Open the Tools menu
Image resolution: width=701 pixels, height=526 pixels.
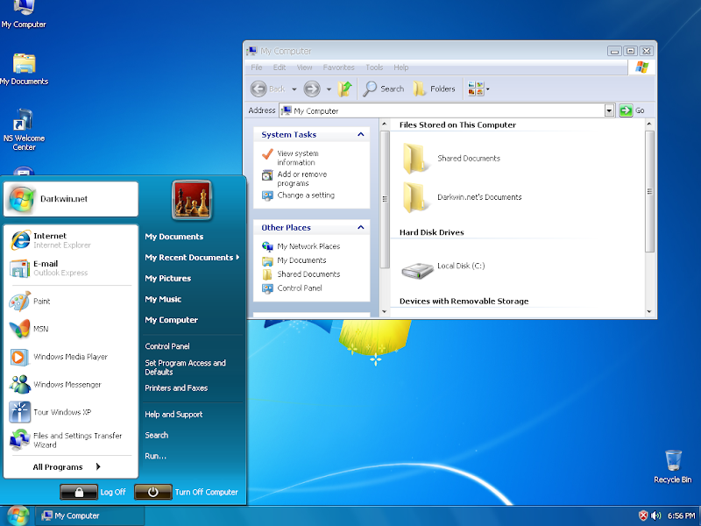[374, 67]
